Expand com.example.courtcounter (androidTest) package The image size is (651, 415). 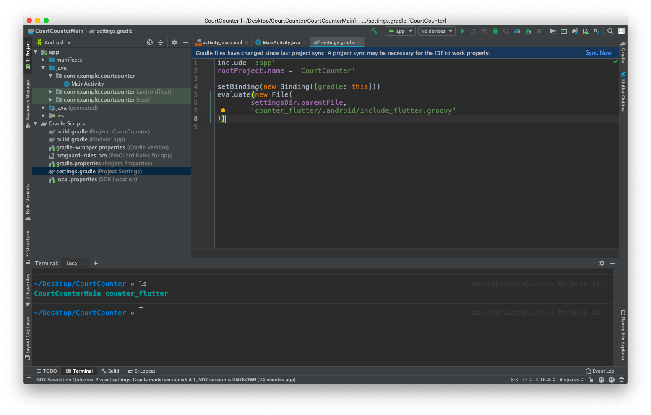[x=51, y=91]
